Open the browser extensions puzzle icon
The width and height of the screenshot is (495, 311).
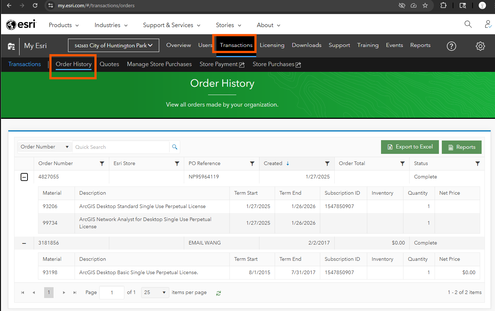point(444,5)
